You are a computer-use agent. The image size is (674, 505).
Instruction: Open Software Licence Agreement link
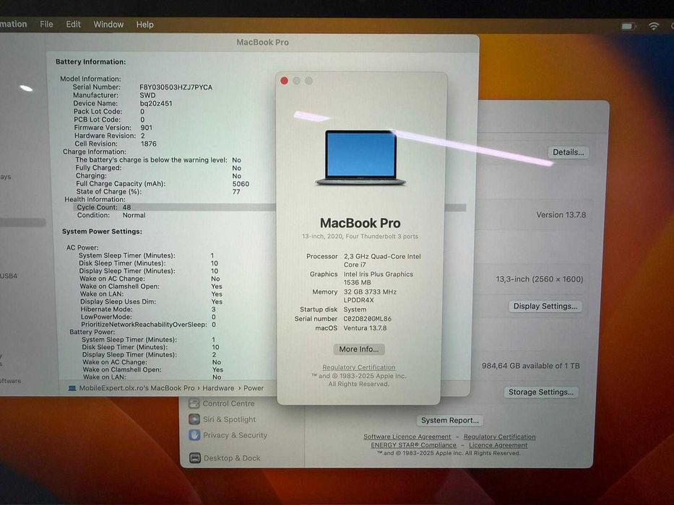click(x=407, y=436)
